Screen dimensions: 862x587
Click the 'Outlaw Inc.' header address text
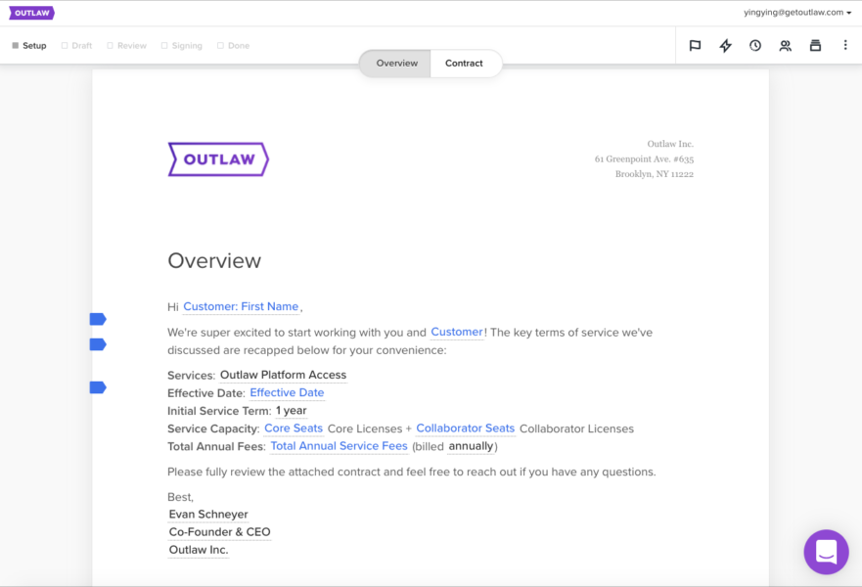pyautogui.click(x=670, y=144)
